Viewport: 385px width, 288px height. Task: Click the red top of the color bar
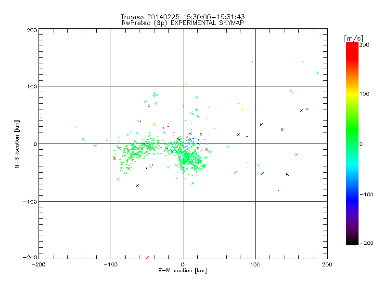click(352, 45)
